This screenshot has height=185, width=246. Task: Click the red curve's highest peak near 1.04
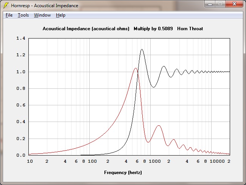[135, 68]
